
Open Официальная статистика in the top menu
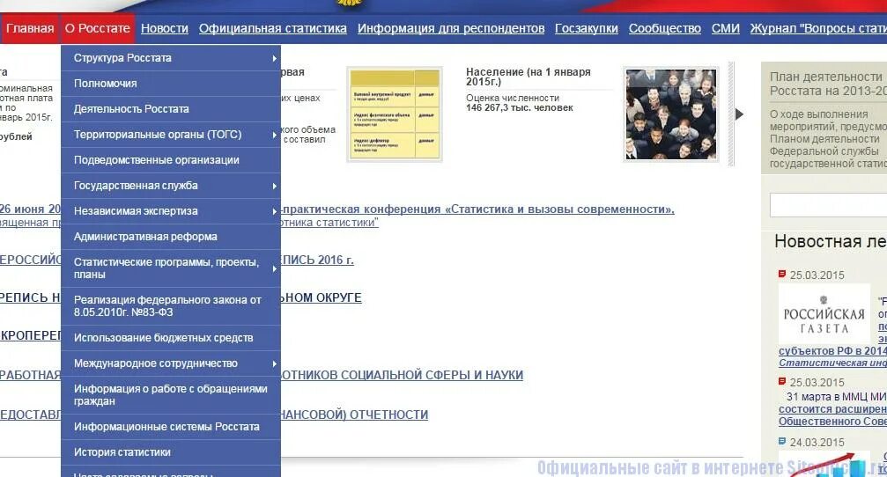pos(273,28)
